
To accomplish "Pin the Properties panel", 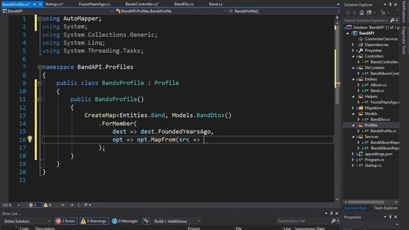I will point(390,217).
